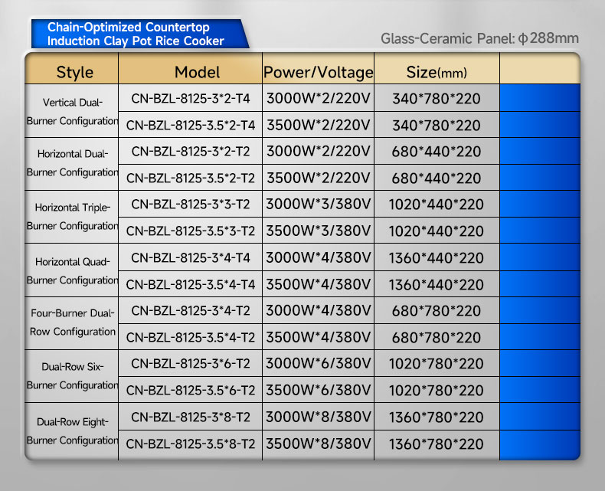Select the Style column header
The image size is (605, 491).
74,72
